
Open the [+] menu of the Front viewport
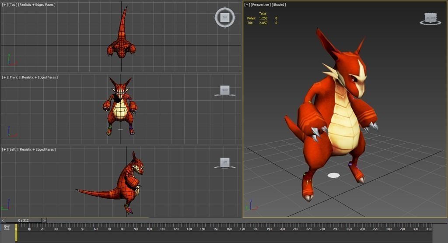point(4,77)
